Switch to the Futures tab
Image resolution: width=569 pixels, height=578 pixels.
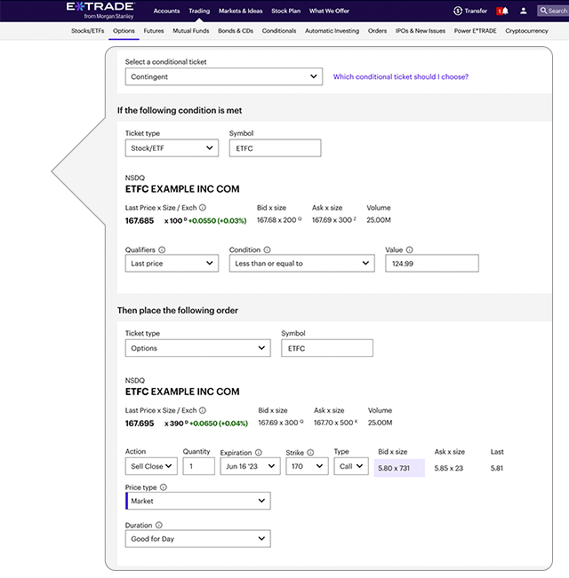click(154, 31)
